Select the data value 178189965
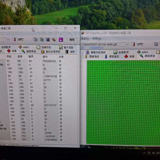Viewport: 160px width, 160px height. coord(51,140)
